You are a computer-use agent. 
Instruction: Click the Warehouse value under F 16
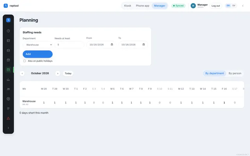(224, 103)
